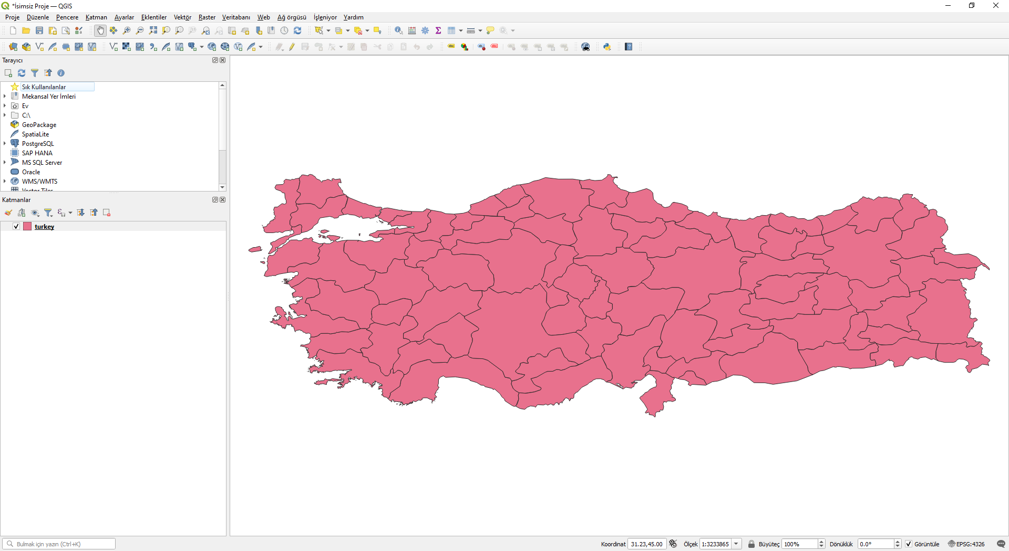Screen dimensions: 1009x551
Task: Select the turkey layer name
Action: (x=44, y=227)
